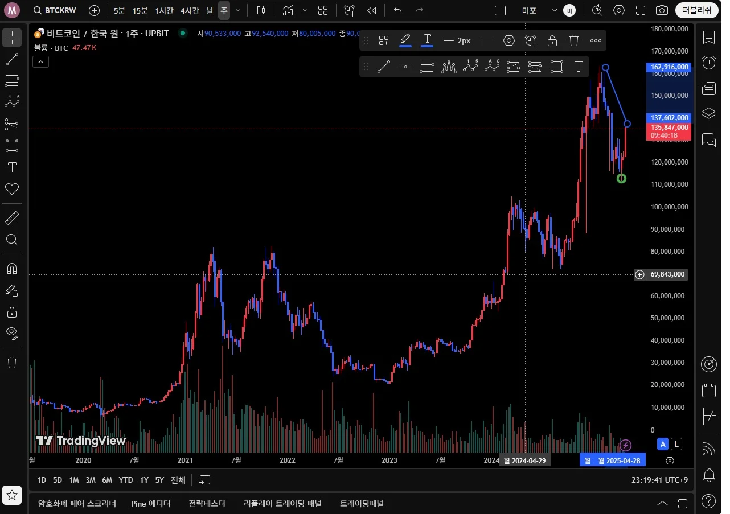Open the chevron dropdown beside the indicators icon
This screenshot has height=514, width=730.
pos(305,10)
